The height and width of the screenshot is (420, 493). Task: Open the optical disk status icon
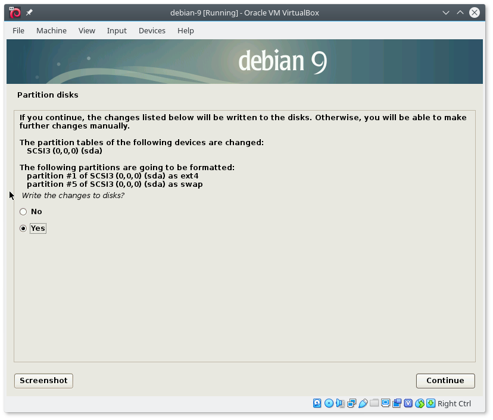tap(329, 403)
